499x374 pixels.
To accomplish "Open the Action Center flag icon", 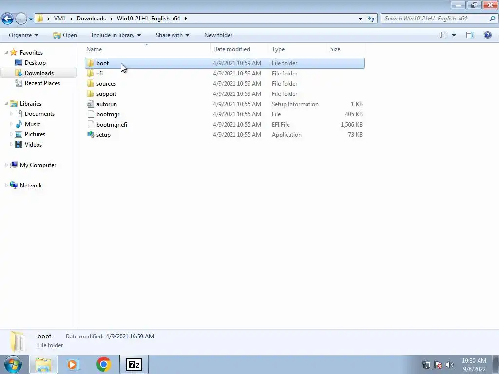I will point(438,365).
